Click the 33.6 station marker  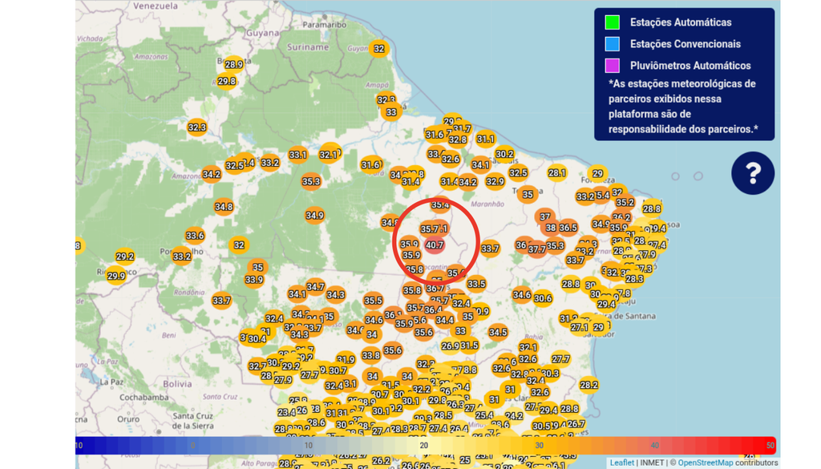pyautogui.click(x=195, y=236)
